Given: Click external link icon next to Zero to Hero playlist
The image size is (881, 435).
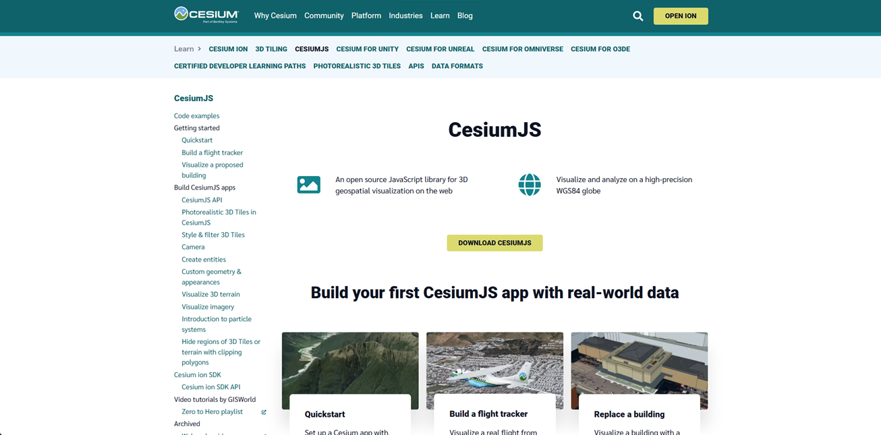Looking at the screenshot, I should click(x=264, y=412).
